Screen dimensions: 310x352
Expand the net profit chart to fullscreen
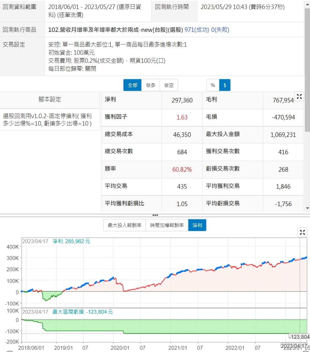(302, 232)
